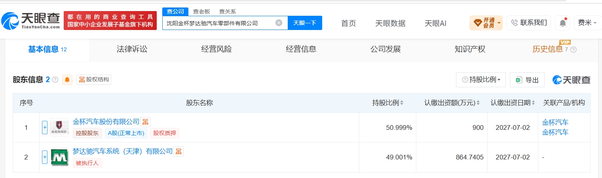602x178 pixels.
Task: Go to 首页 in top navigation
Action: coord(349,23)
